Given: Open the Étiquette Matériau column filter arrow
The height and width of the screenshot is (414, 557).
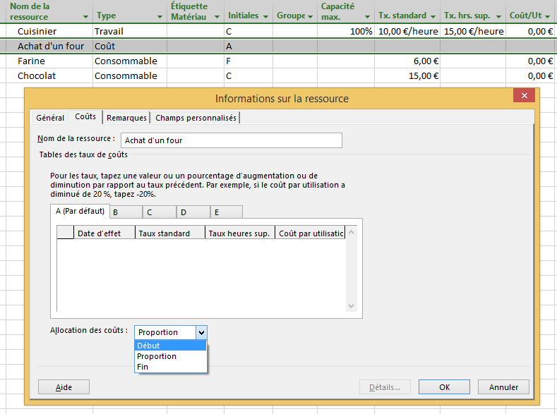Looking at the screenshot, I should (x=217, y=17).
